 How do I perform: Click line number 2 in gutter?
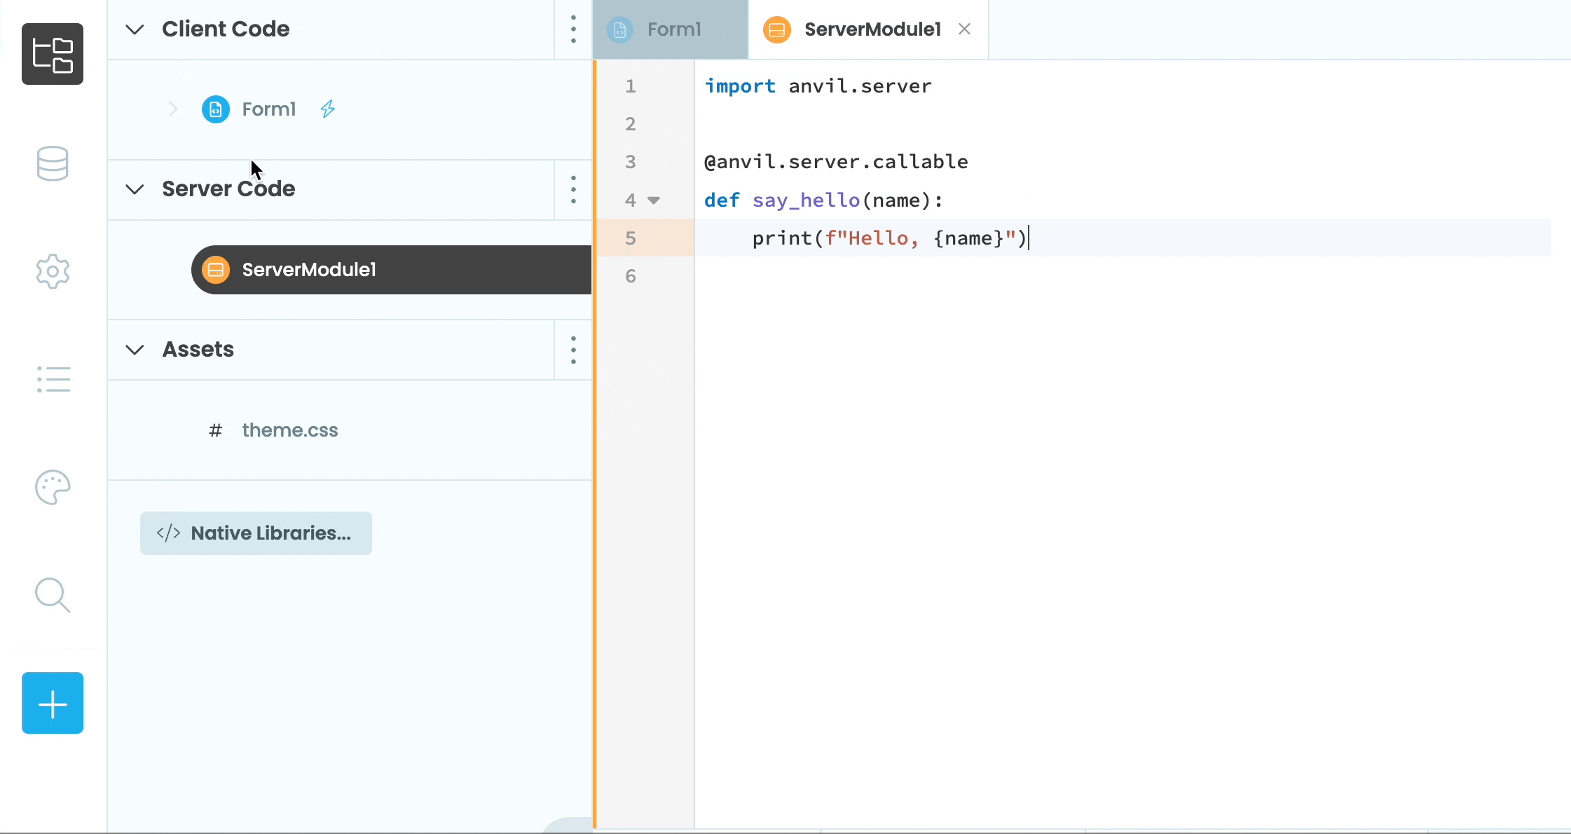(631, 124)
